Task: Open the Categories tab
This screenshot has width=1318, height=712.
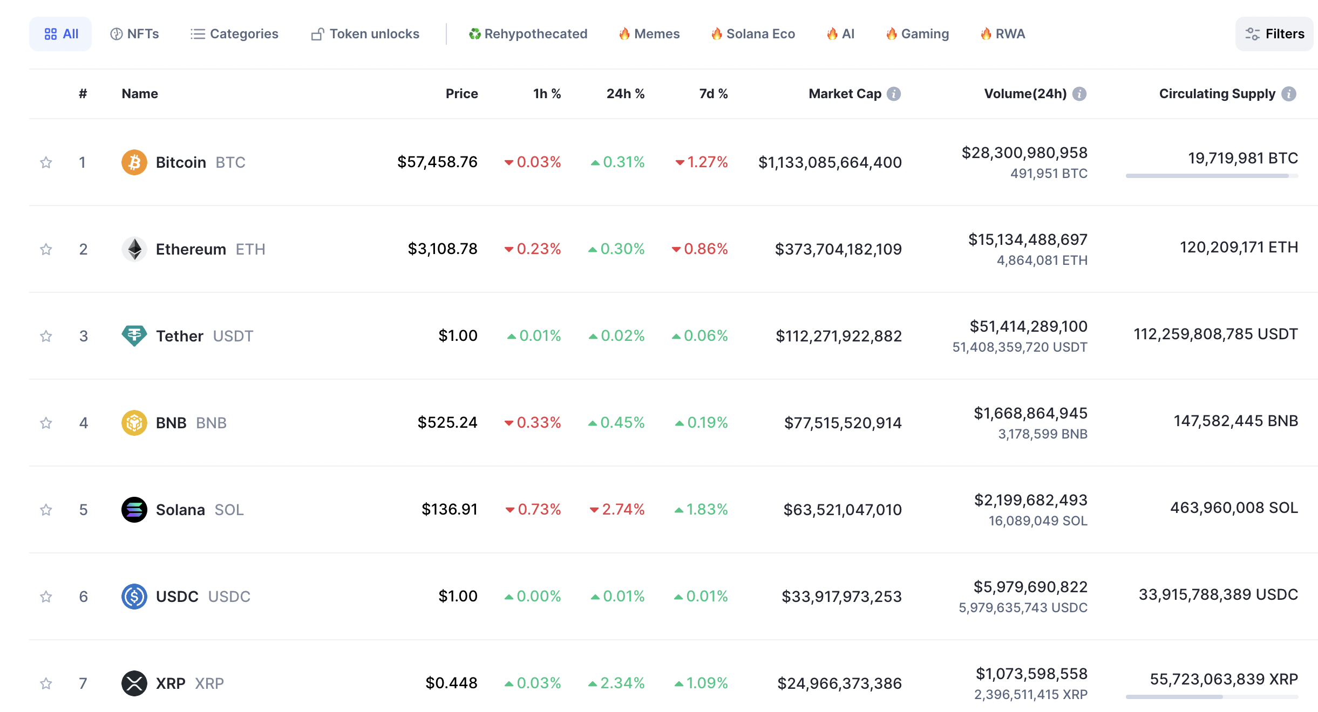Action: [x=234, y=34]
